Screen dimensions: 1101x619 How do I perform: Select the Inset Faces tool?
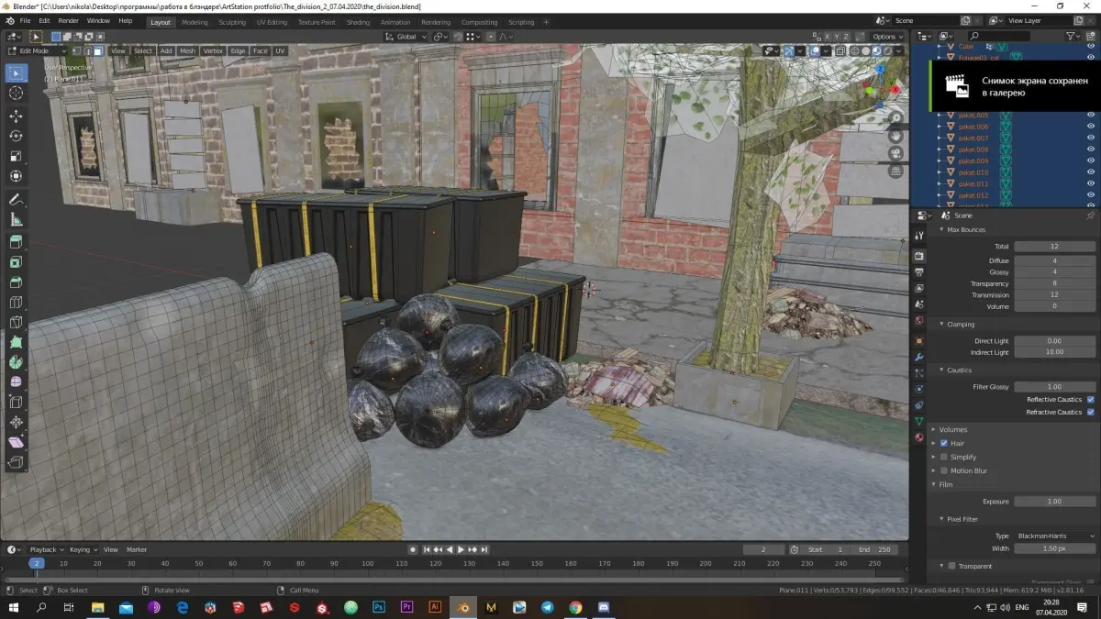coord(17,263)
